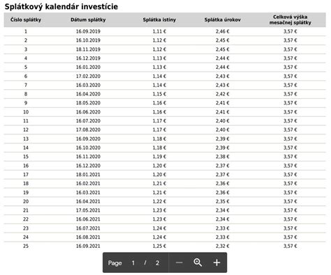Click principal 1,11 € in row 1
The height and width of the screenshot is (275, 331).
pyautogui.click(x=159, y=31)
